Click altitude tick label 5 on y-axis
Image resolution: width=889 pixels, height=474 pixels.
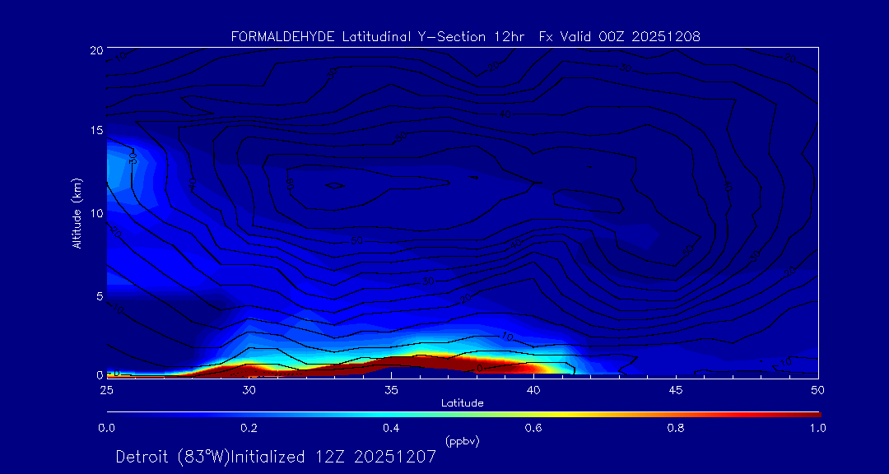click(97, 295)
